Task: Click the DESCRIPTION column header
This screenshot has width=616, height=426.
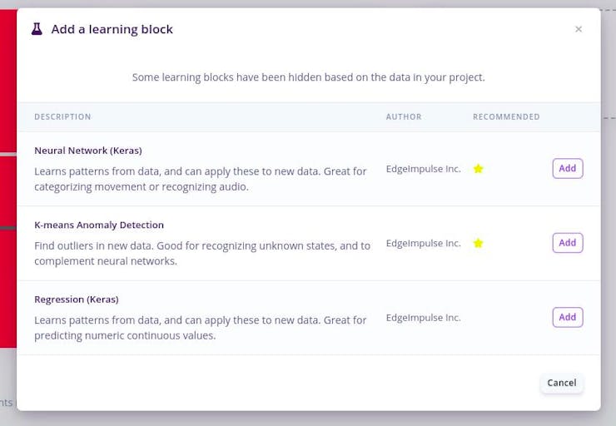Action: [x=62, y=117]
